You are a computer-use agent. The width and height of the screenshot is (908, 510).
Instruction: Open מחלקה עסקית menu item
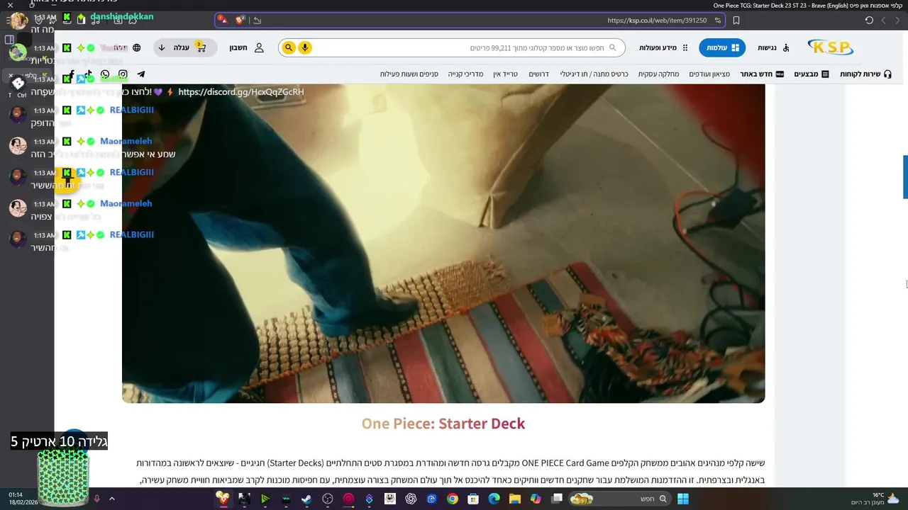click(658, 74)
